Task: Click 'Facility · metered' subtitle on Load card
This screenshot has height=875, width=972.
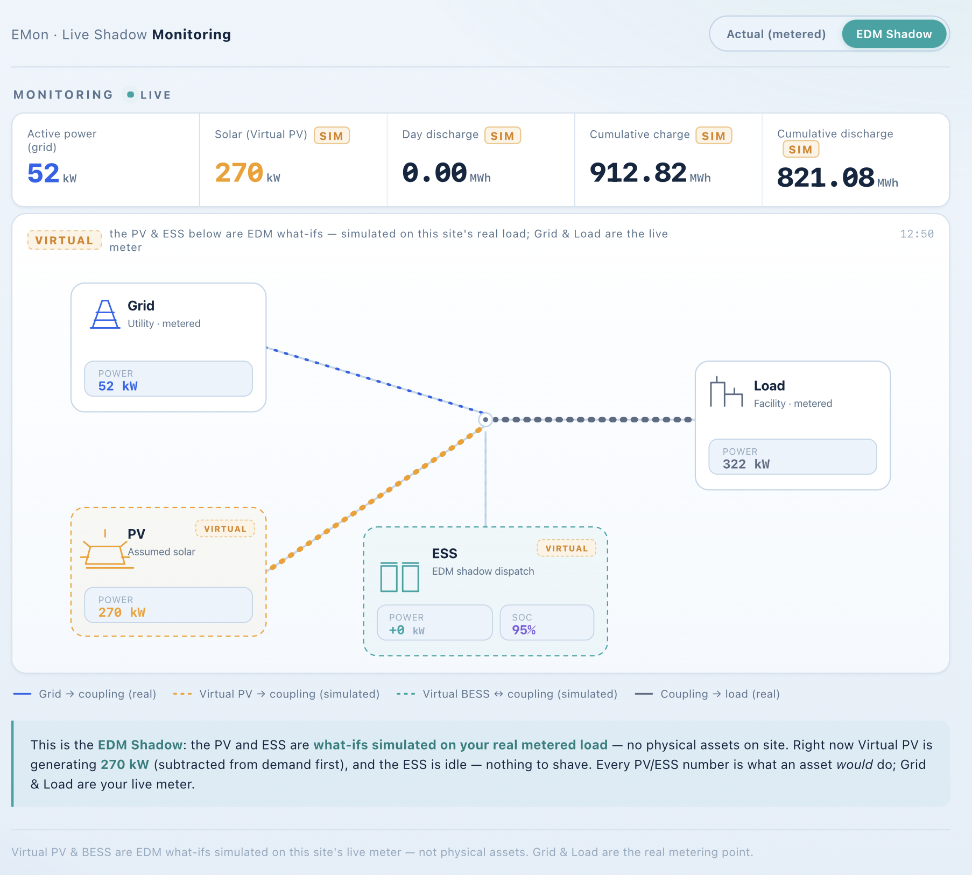Action: (x=793, y=404)
